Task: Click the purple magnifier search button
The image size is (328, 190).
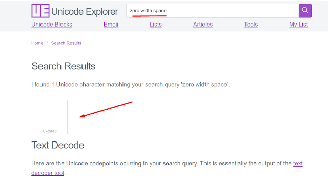Action: point(305,11)
